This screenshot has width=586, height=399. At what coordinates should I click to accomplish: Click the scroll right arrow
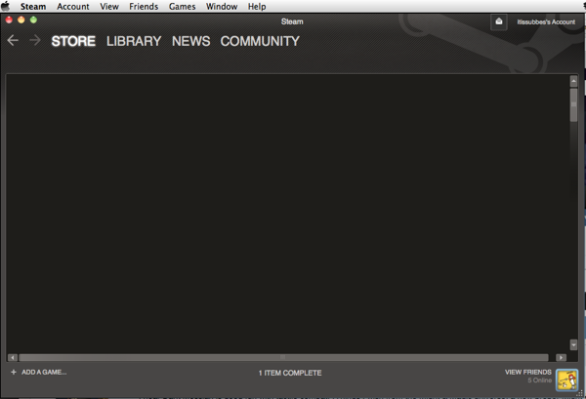pos(561,358)
